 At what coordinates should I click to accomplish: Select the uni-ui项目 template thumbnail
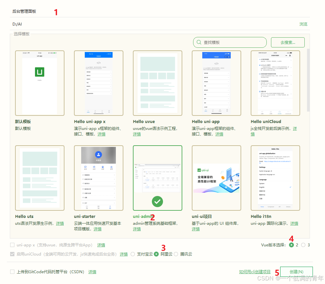pos(216,178)
